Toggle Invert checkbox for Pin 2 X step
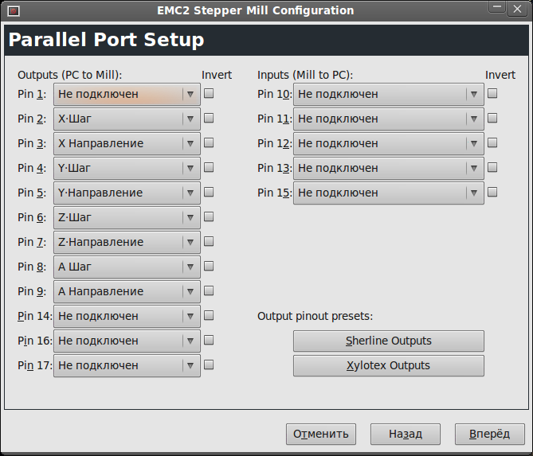The height and width of the screenshot is (456, 533). coord(209,119)
